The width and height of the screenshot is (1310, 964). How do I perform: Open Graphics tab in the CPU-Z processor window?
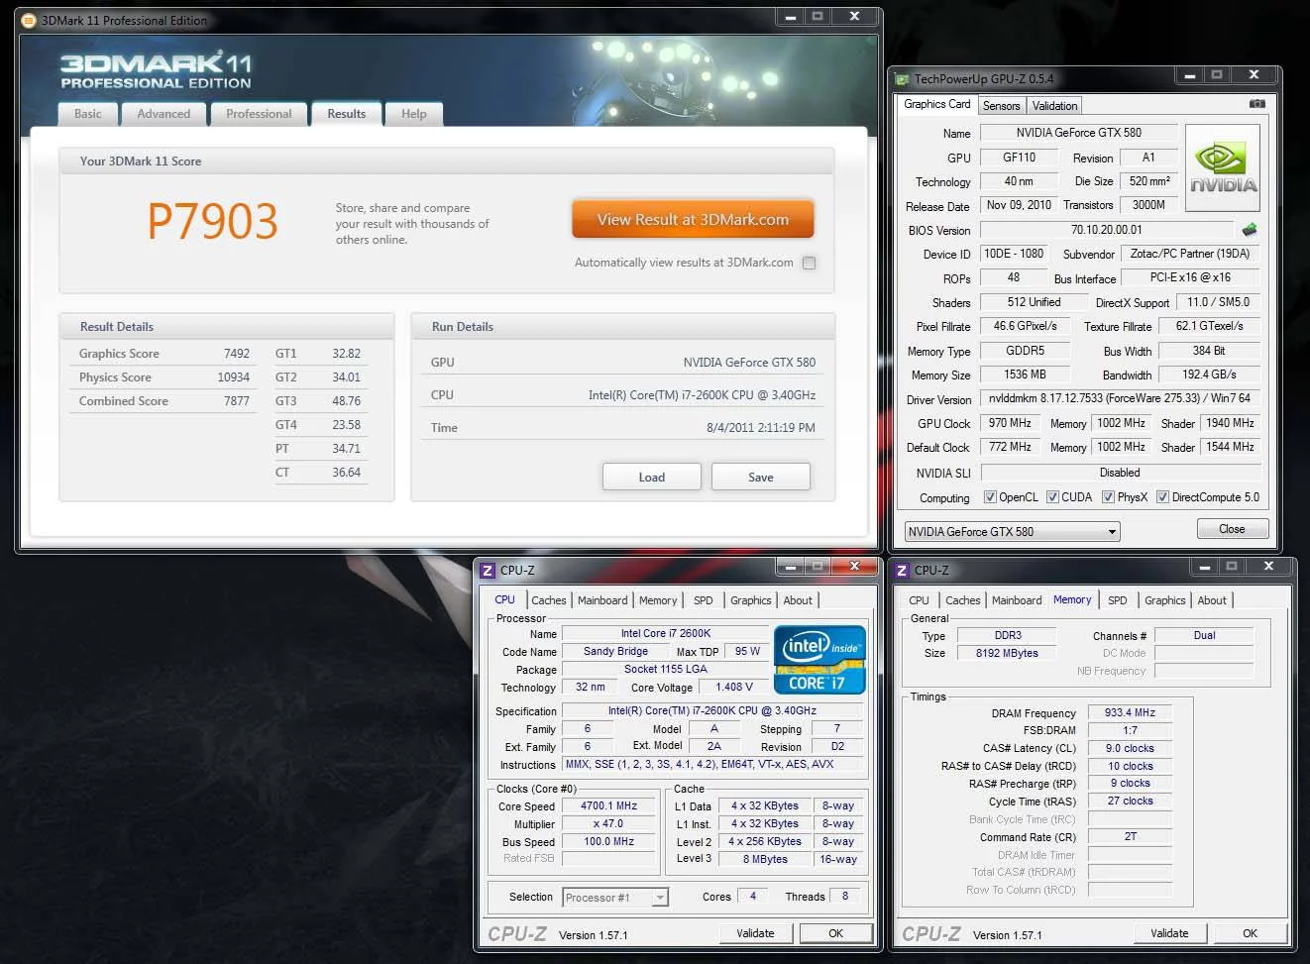[x=751, y=600]
